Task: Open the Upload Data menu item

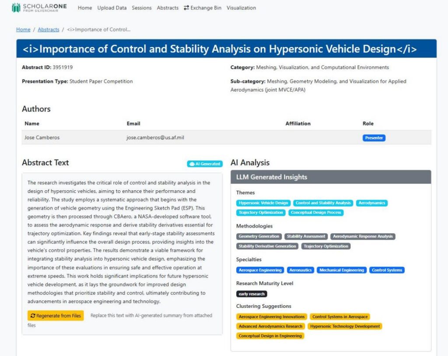Action: click(112, 8)
